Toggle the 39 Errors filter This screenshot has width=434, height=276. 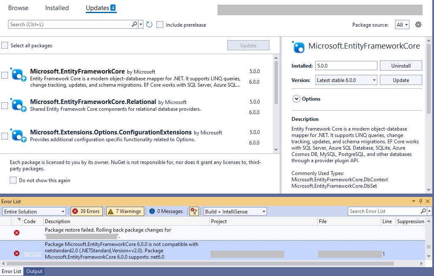tap(87, 212)
